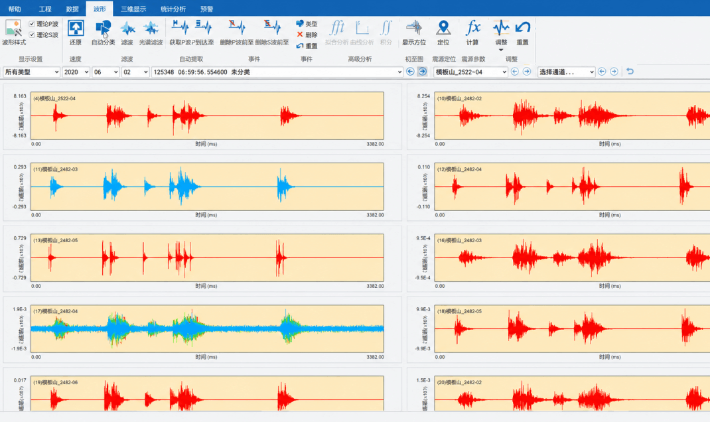Viewport: 710px width, 422px height.
Task: Click the previous arrow after the 选择通道 dropdown
Action: coord(602,72)
